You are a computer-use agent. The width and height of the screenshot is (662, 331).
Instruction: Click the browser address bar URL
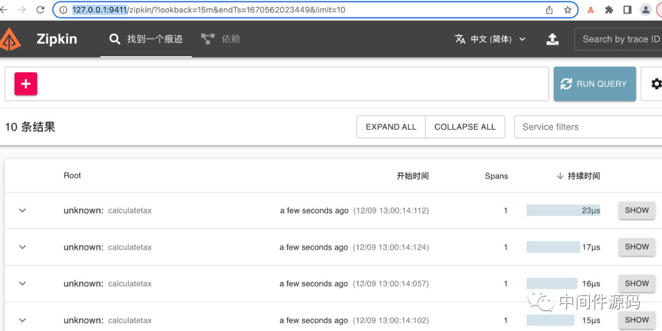coord(208,10)
